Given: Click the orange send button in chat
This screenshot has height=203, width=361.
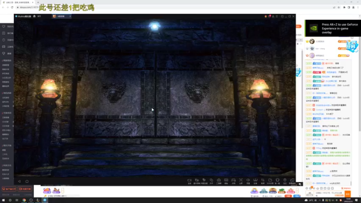Looking at the screenshot, I should (x=347, y=194).
